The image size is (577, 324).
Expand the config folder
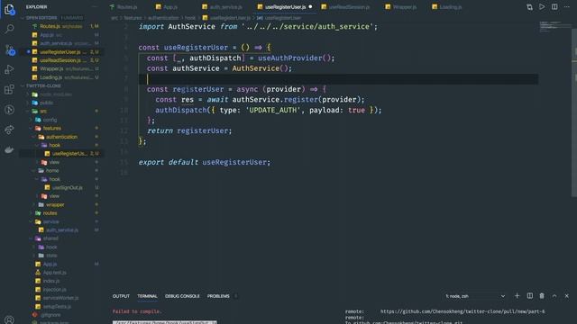tap(50, 120)
